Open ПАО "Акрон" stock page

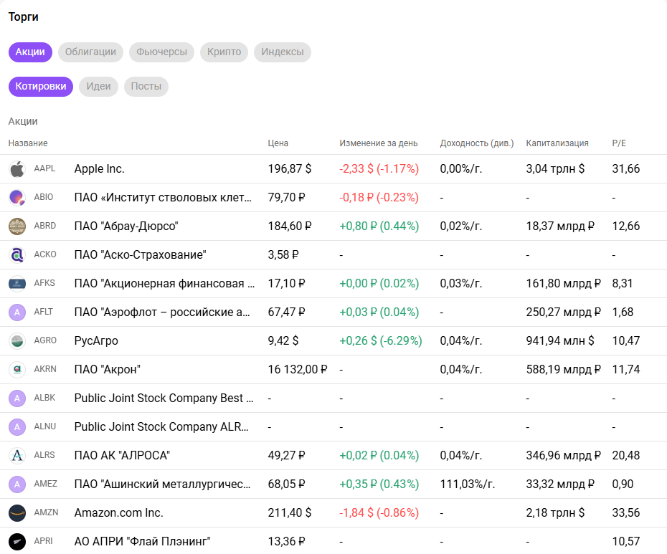(107, 370)
